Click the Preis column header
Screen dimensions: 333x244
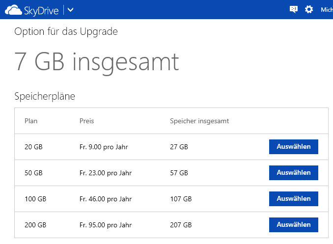tap(86, 121)
